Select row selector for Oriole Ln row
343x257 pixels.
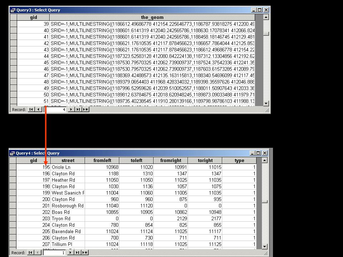coord(13,167)
